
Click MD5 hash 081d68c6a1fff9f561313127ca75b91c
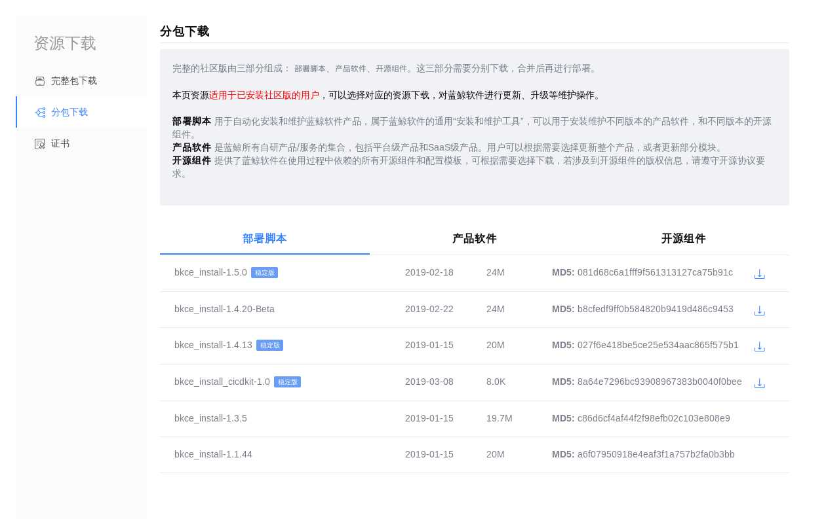tap(655, 272)
